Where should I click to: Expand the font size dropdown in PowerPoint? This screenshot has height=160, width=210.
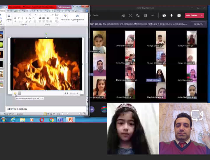click(x=35, y=15)
